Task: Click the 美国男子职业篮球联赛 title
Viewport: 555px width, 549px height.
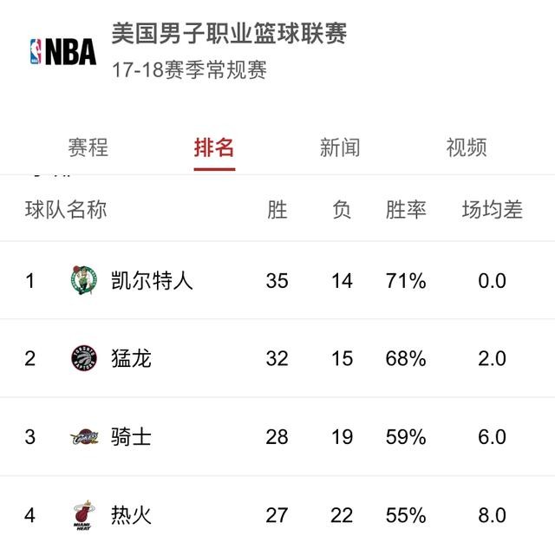Action: [229, 34]
